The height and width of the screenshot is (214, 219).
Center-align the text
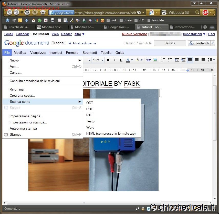coord(197,60)
